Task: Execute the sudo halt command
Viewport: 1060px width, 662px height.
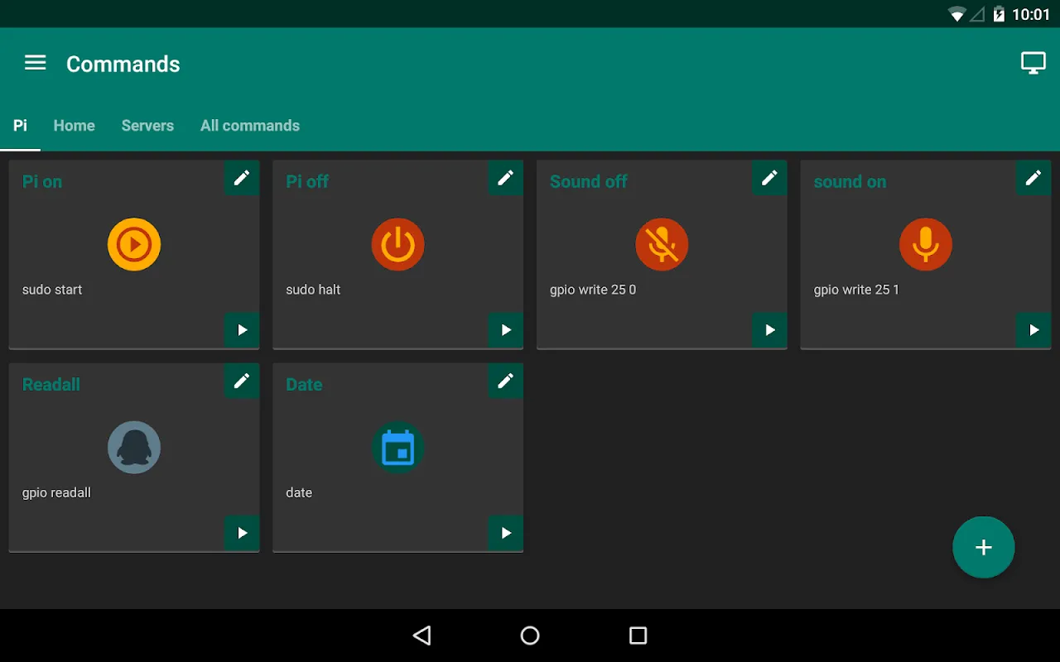Action: pos(505,330)
